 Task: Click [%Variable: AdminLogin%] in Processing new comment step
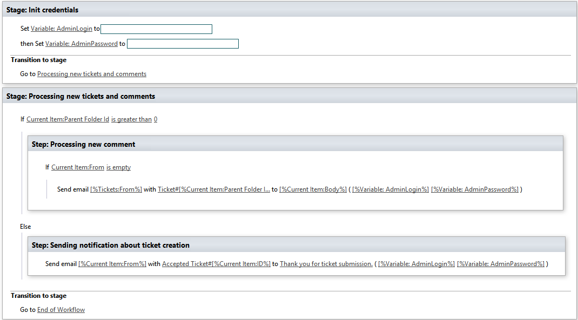click(391, 189)
